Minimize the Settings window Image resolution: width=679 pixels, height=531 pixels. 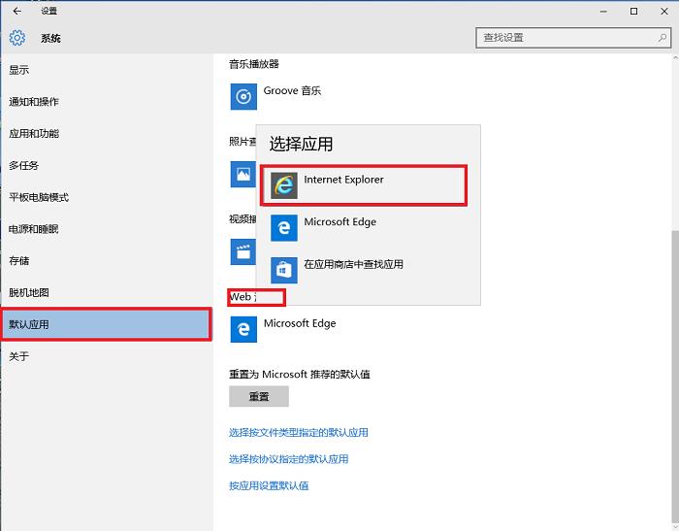pos(603,12)
